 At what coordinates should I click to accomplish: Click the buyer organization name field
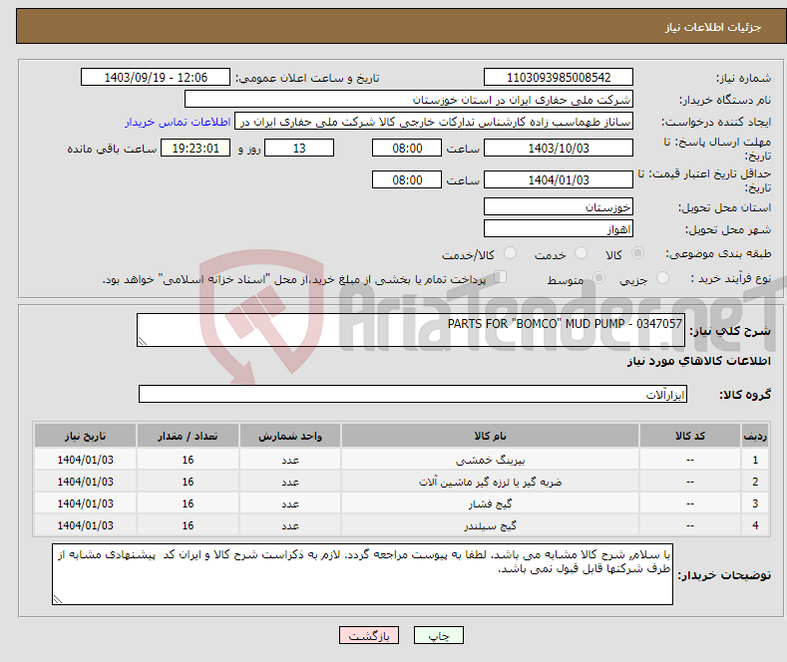[409, 100]
